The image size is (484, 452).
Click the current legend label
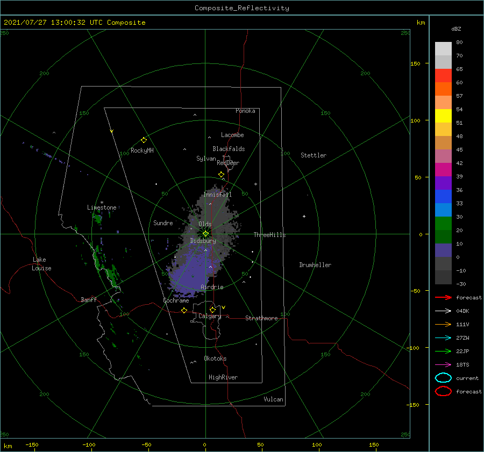[467, 378]
